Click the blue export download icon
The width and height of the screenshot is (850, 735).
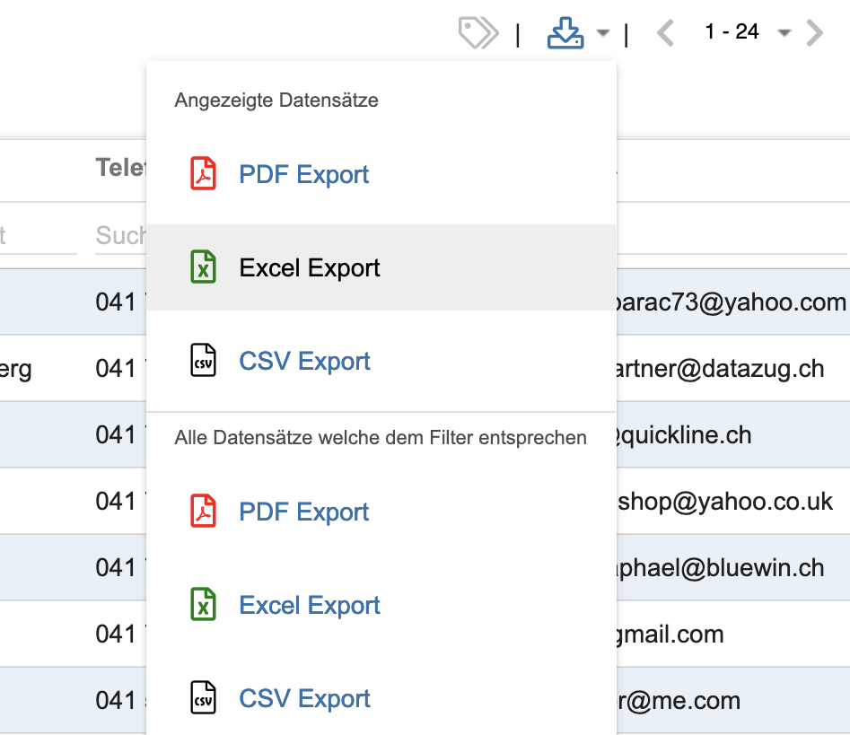click(x=565, y=33)
